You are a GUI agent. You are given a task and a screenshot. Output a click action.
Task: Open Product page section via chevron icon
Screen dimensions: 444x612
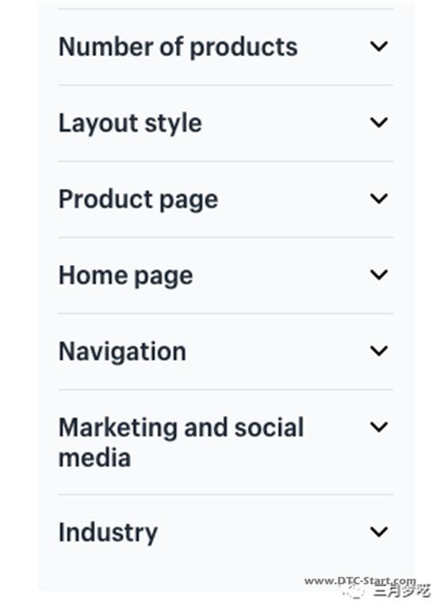click(378, 199)
